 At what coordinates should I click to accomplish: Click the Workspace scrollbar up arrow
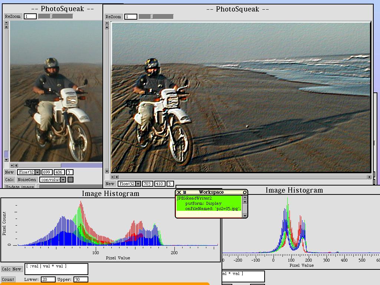click(245, 202)
